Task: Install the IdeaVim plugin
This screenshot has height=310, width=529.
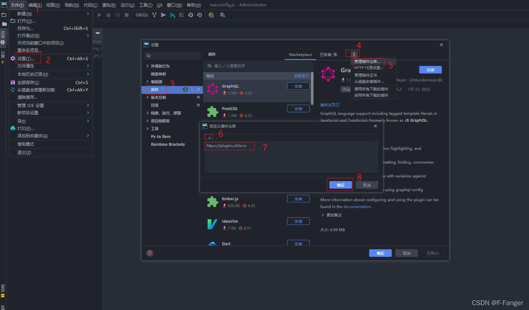Action: coord(298,221)
